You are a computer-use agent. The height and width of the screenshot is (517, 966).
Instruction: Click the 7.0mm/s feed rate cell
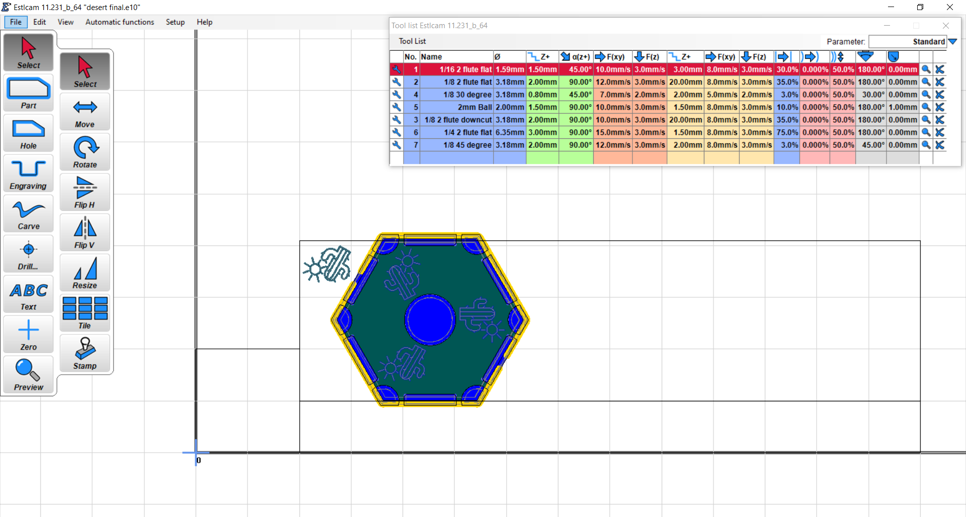(613, 95)
